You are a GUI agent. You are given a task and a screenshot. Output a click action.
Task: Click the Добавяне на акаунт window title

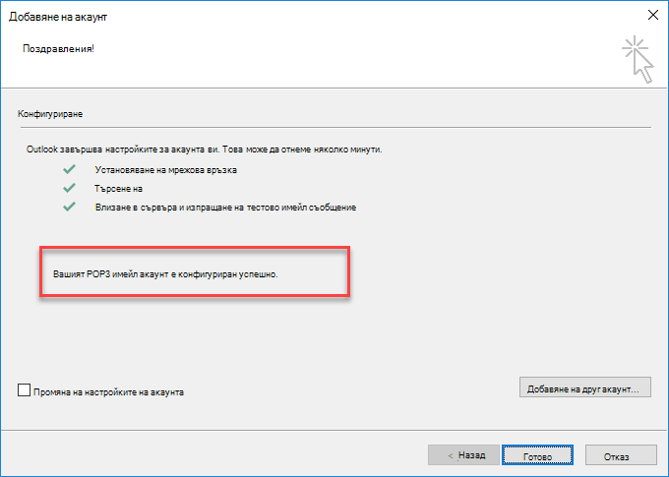[58, 17]
